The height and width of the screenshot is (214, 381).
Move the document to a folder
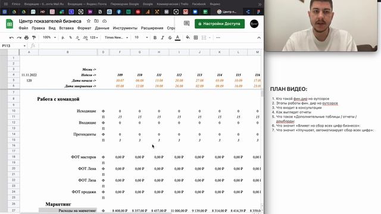tap(96, 21)
